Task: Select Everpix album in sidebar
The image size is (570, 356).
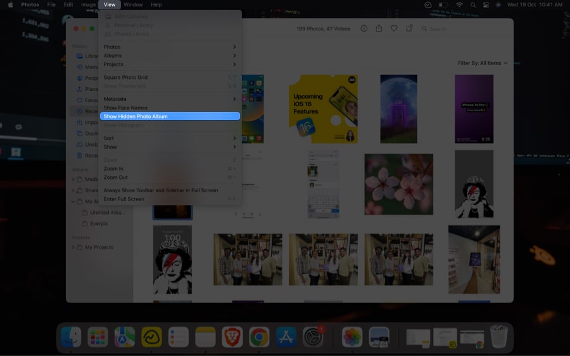Action: click(x=99, y=224)
